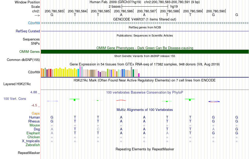The height and width of the screenshot is (159, 249).
Task: Open 'Repeating Elements by RepeatMasker' title
Action: pos(145,149)
